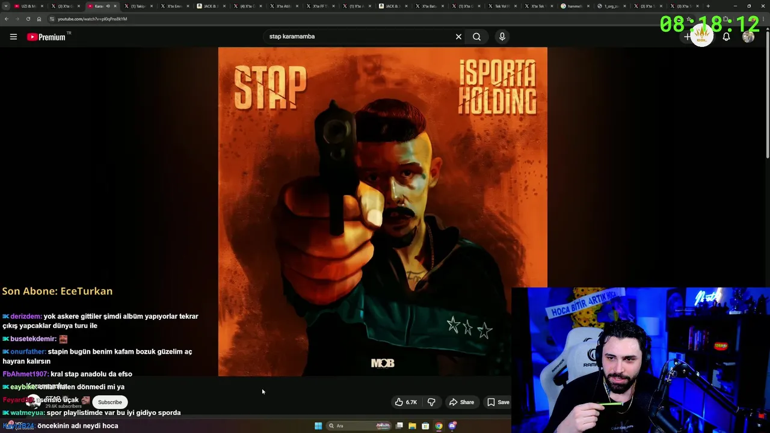
Task: Open Discord from taskbar
Action: coord(452,426)
